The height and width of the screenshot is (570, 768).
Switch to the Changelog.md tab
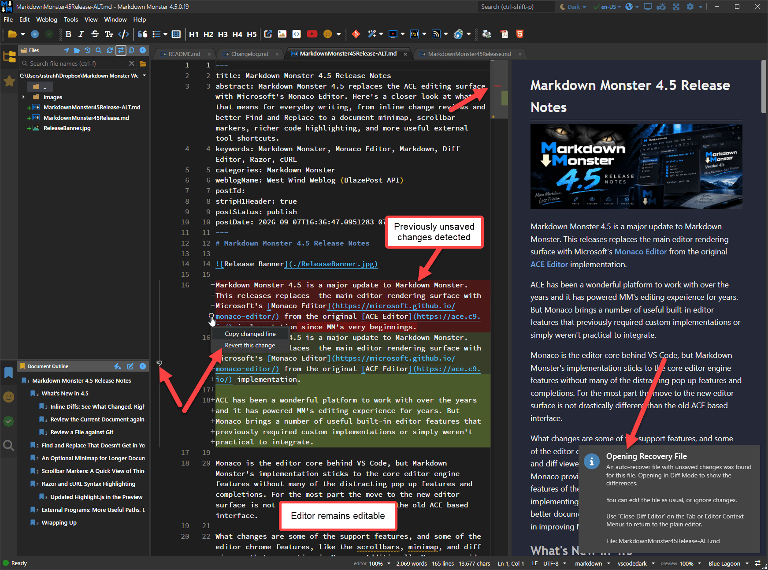pos(250,54)
